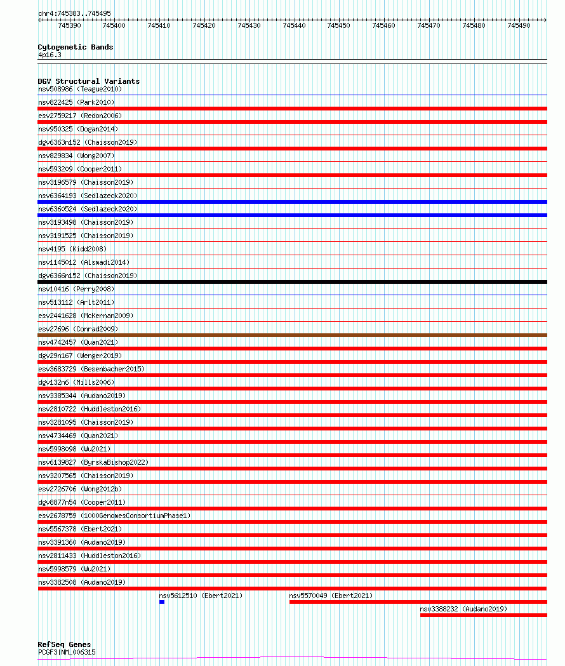
Task: Click dgv6363n152 (Chaisson2019) label
Action: point(88,142)
